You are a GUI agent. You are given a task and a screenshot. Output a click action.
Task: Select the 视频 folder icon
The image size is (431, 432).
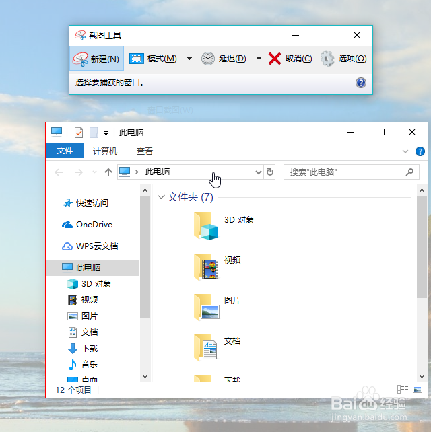(206, 266)
